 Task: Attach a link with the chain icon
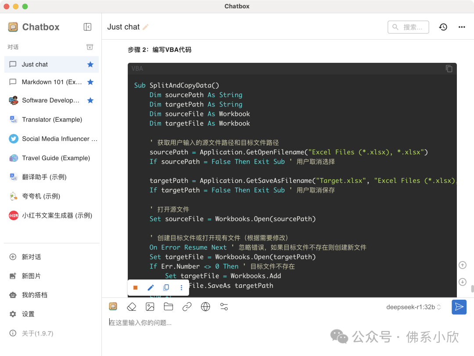pos(187,307)
